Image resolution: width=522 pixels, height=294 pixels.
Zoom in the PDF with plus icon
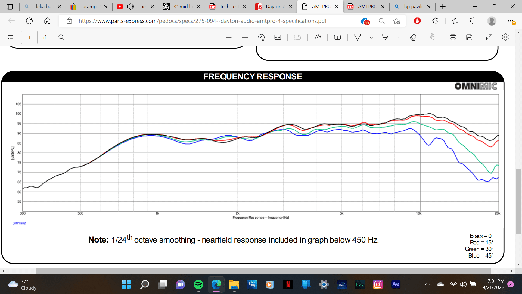[245, 37]
